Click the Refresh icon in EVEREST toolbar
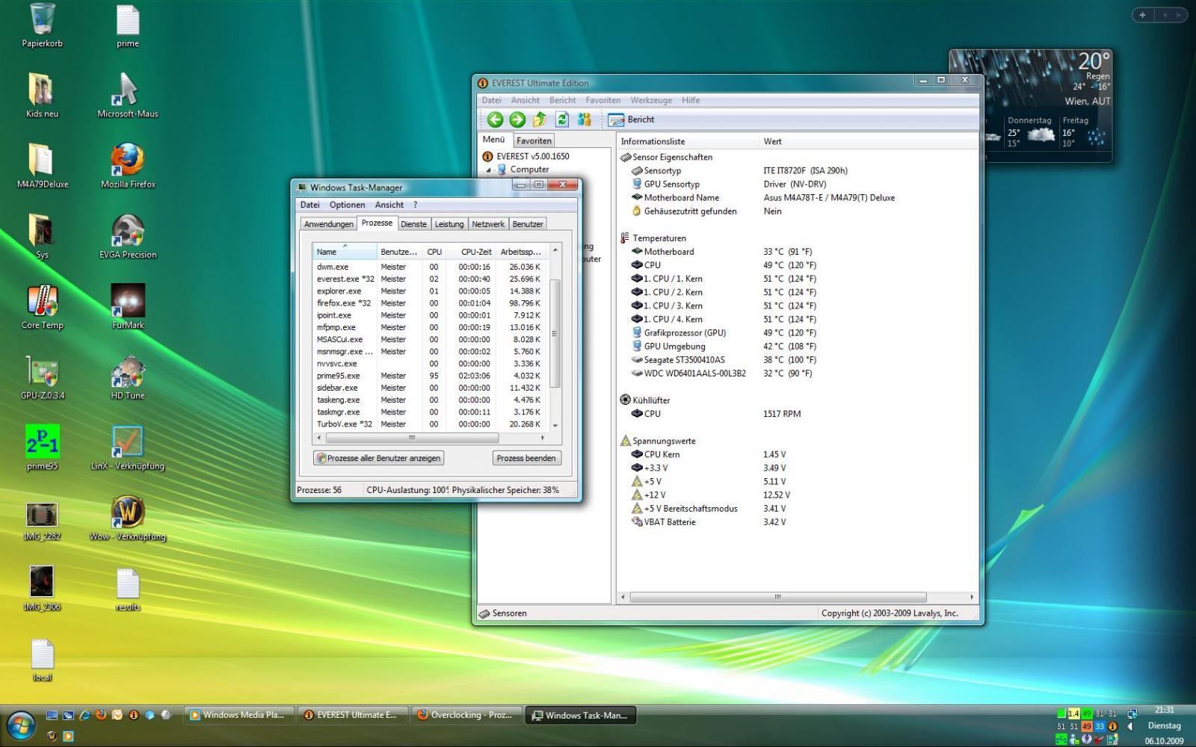The height and width of the screenshot is (747, 1196). (562, 120)
